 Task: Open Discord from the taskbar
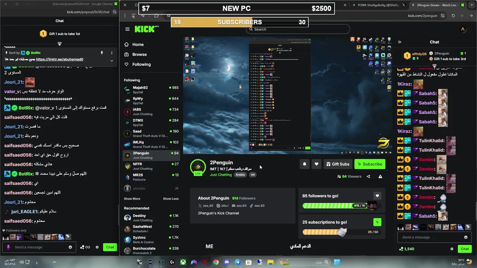pyautogui.click(x=227, y=262)
